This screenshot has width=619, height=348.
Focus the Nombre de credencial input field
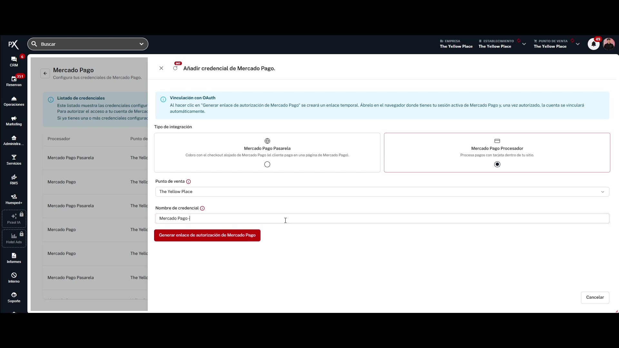click(382, 218)
